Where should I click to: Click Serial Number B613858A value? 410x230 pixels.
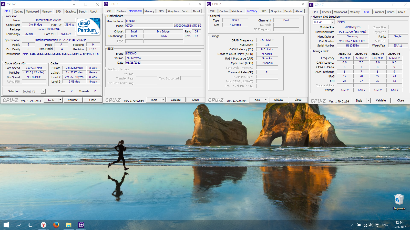coord(353,45)
